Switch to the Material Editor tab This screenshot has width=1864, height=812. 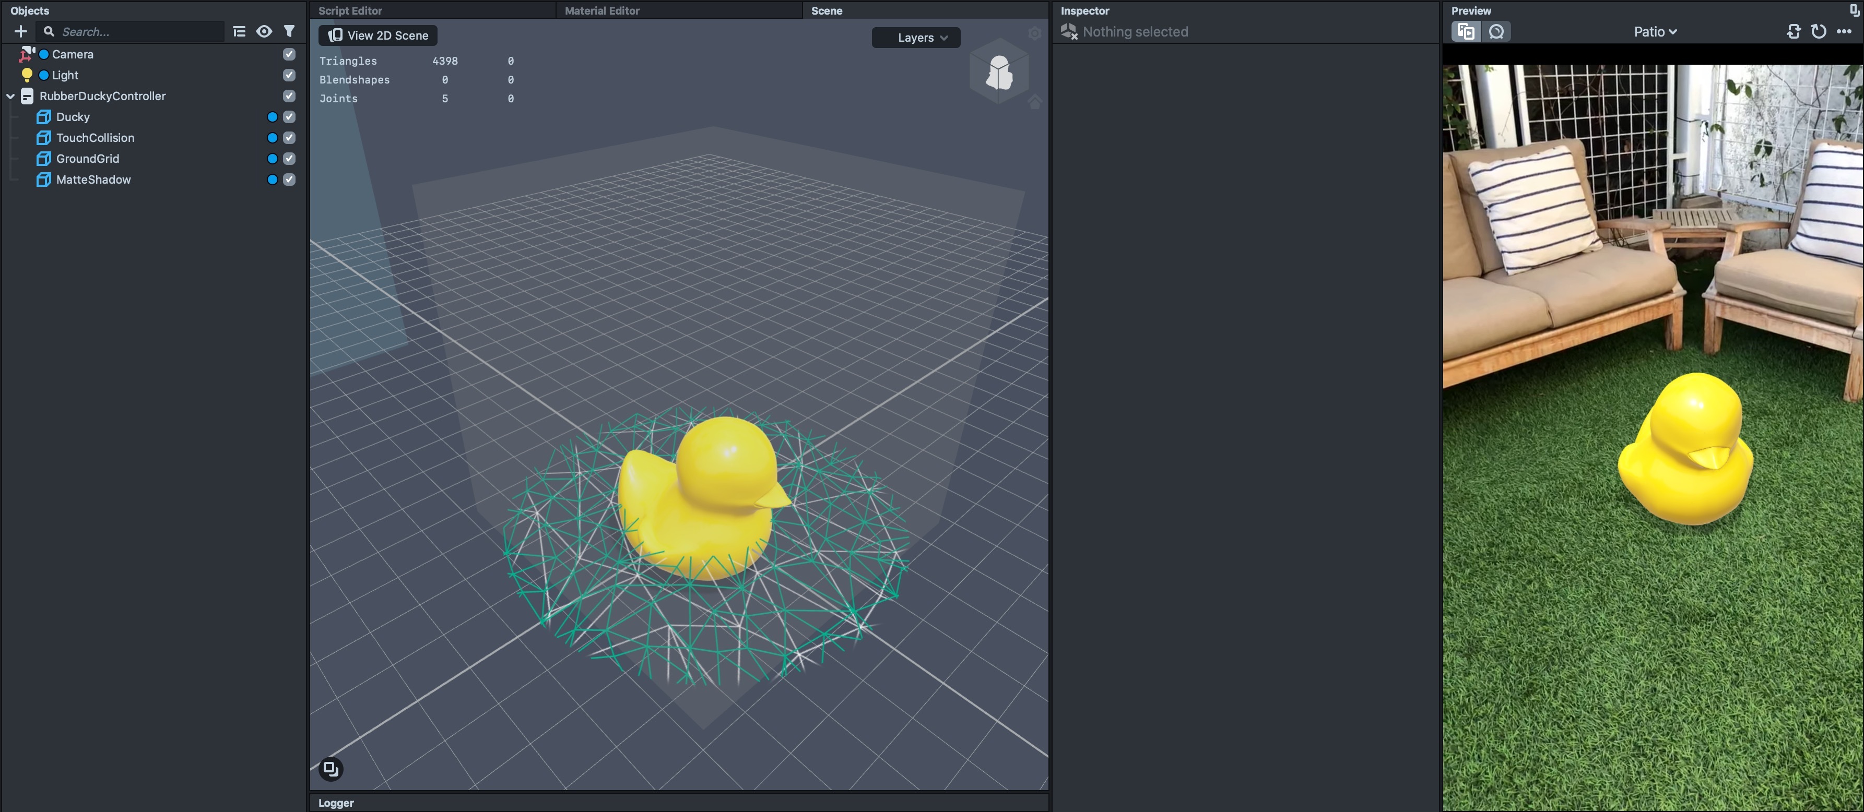[602, 11]
